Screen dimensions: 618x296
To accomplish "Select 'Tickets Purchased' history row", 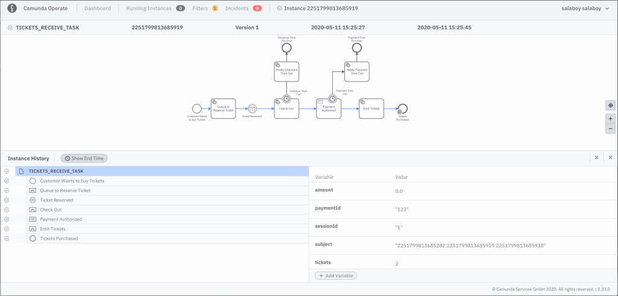I will coord(167,239).
